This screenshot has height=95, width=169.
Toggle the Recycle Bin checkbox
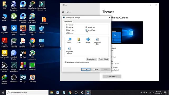[90, 27]
